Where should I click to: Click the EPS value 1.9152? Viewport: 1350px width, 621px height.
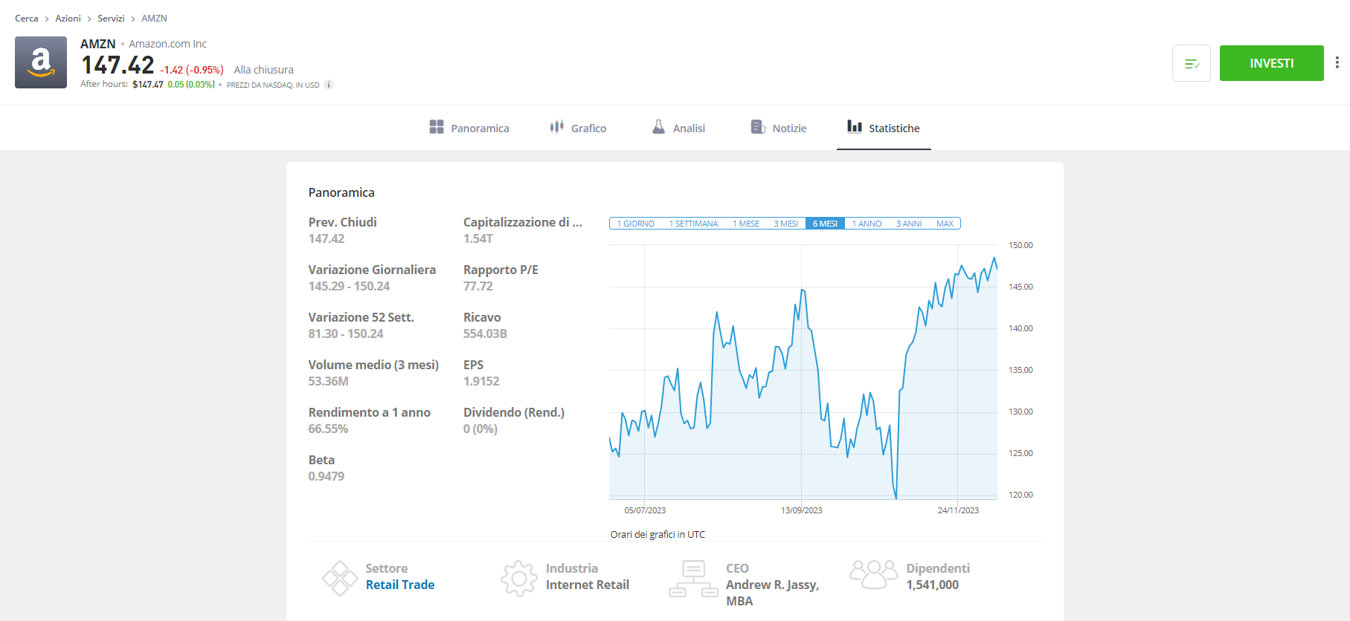(481, 381)
